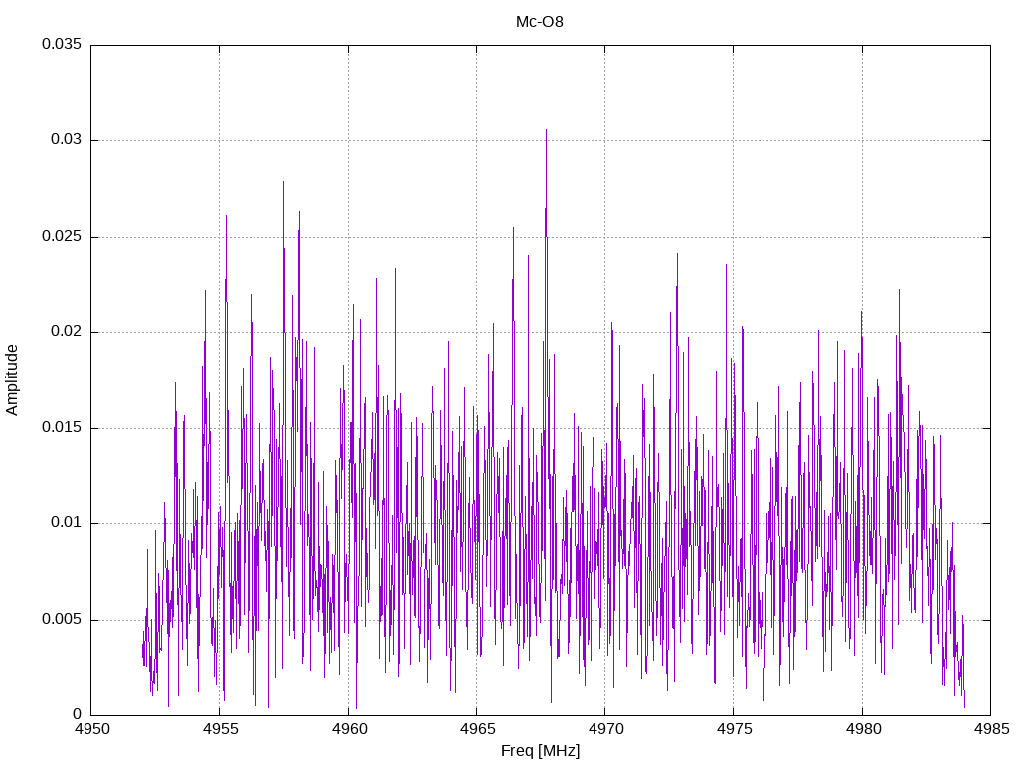Screen dimensions: 1018x764
Task: Click the 0.02 y-axis tick label
Action: 65,332
